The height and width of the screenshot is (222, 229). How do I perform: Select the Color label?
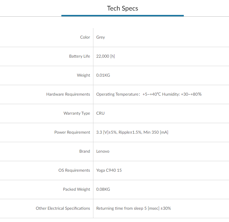pyautogui.click(x=85, y=37)
